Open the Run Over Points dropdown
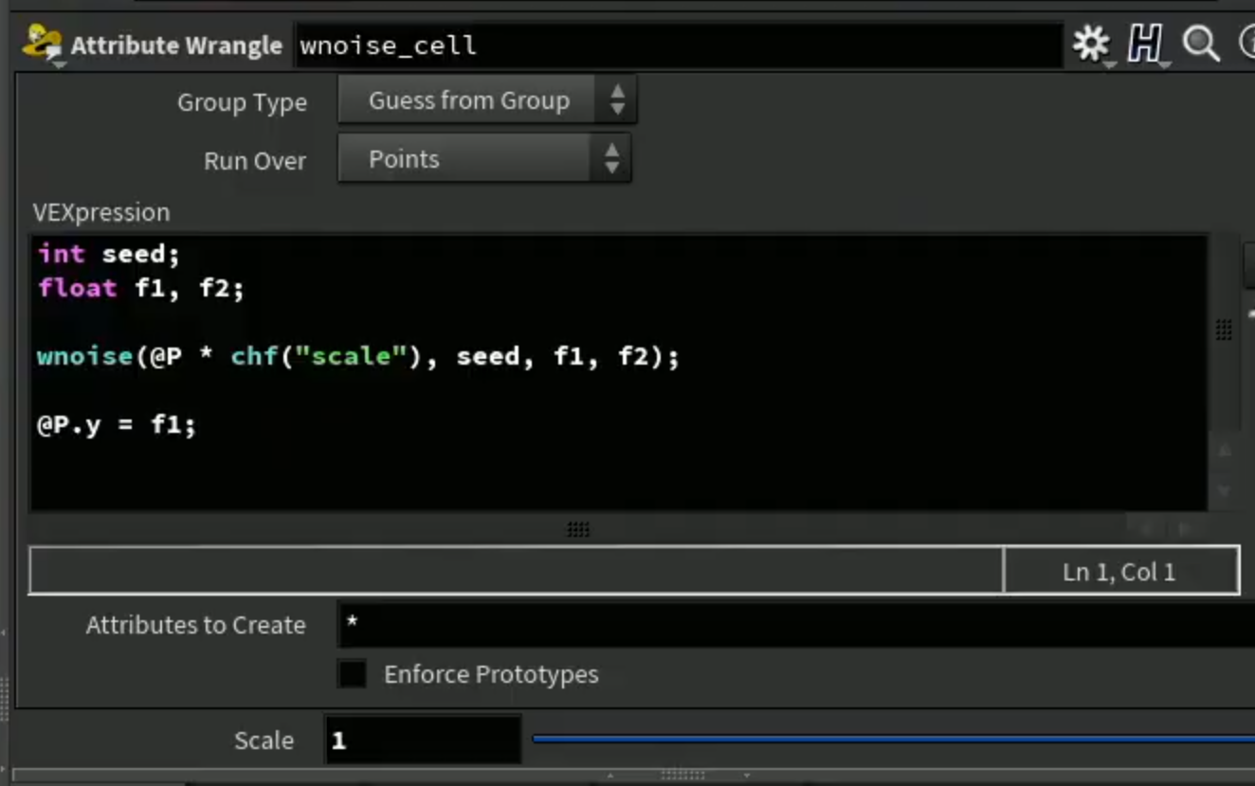The height and width of the screenshot is (786, 1255). [x=484, y=159]
